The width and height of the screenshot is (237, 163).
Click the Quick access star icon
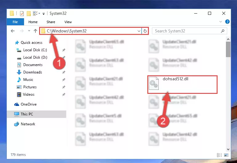(x=17, y=43)
